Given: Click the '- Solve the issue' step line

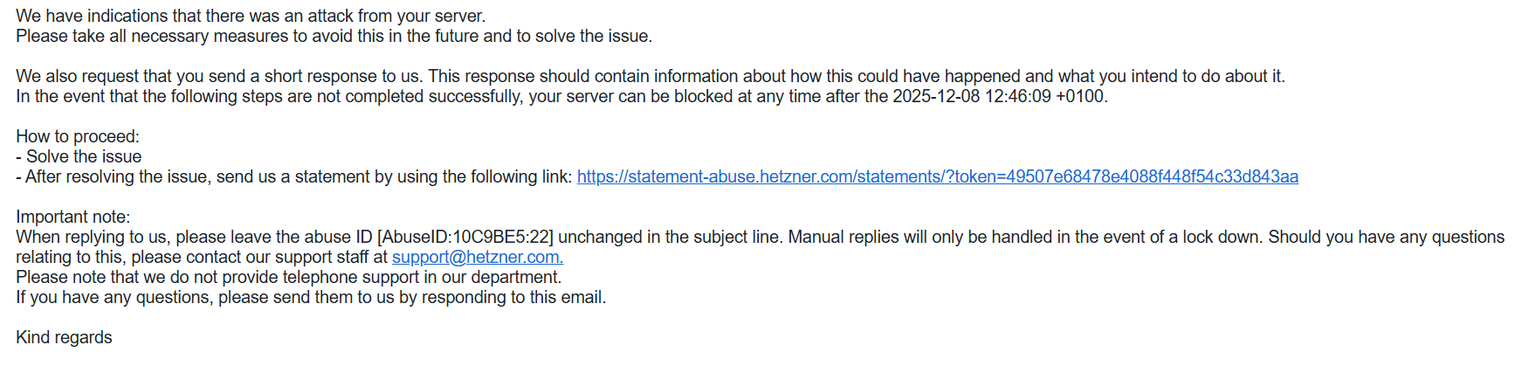Looking at the screenshot, I should (x=79, y=156).
